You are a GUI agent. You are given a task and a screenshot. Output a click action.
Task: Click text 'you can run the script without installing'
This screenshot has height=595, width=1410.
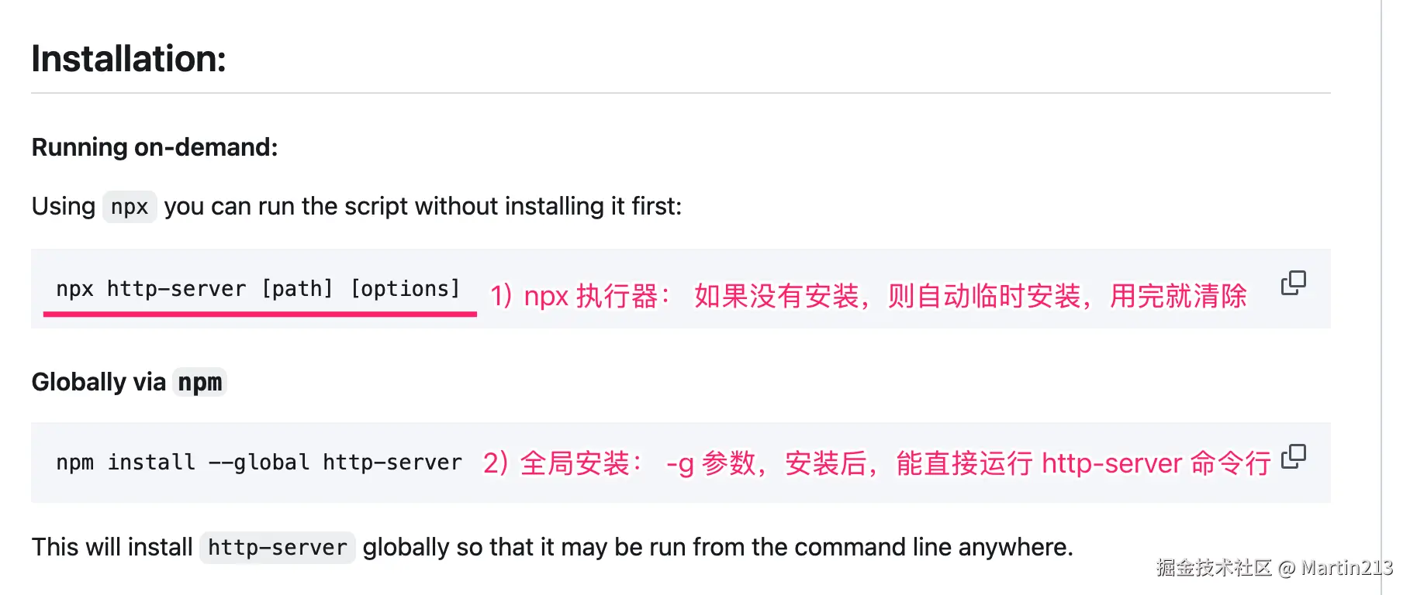tap(384, 207)
